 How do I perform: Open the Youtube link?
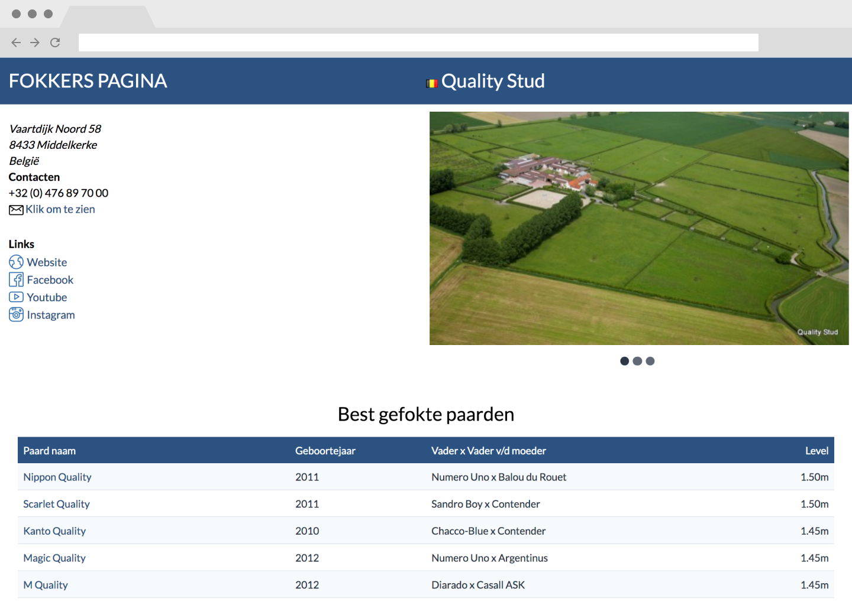pyautogui.click(x=47, y=297)
